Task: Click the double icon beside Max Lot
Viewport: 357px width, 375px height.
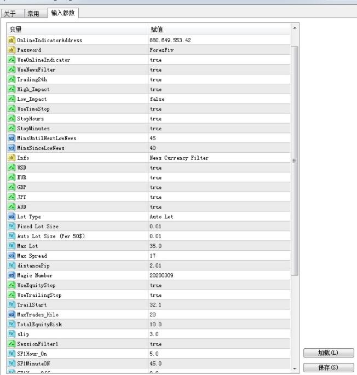Action: (11, 246)
